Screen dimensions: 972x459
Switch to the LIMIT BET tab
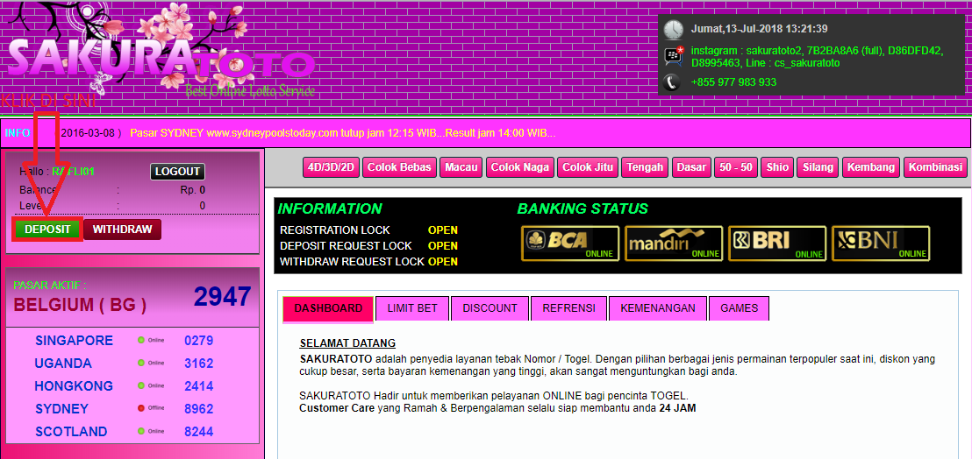pos(412,308)
